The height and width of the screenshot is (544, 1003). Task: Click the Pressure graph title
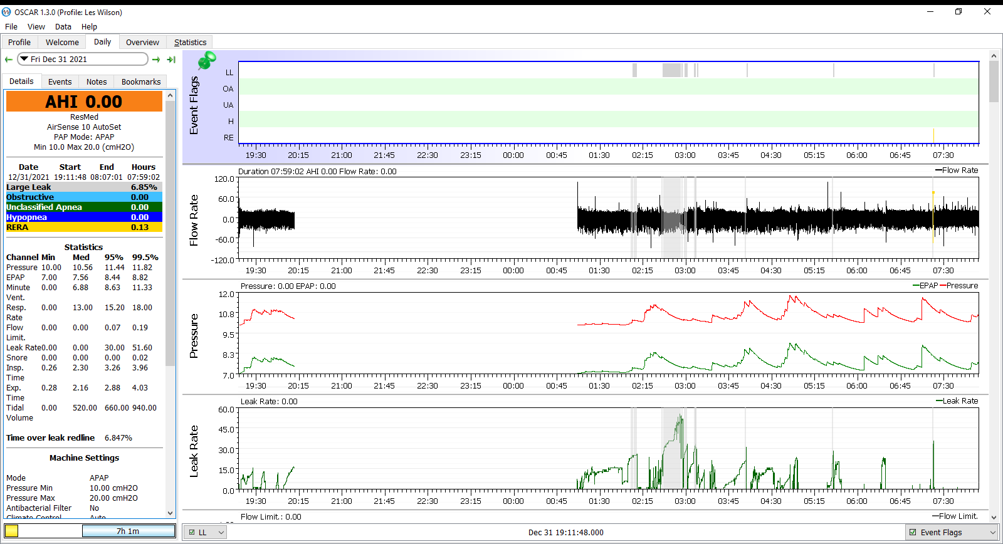point(194,336)
